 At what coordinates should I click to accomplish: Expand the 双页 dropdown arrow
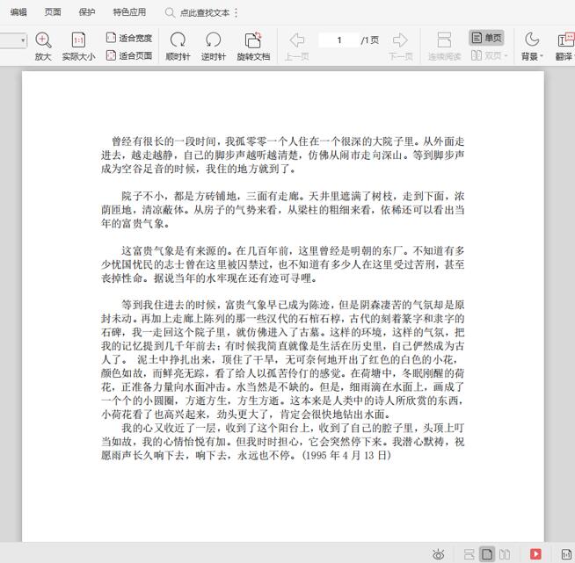pyautogui.click(x=506, y=56)
